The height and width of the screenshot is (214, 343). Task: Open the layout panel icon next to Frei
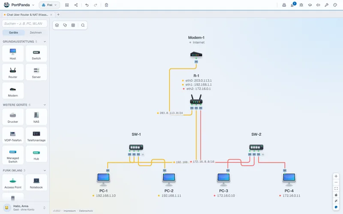click(67, 5)
